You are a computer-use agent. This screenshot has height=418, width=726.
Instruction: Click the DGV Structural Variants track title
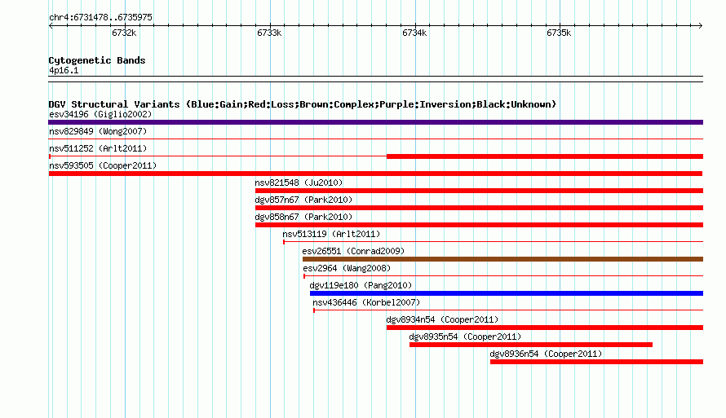coord(303,104)
